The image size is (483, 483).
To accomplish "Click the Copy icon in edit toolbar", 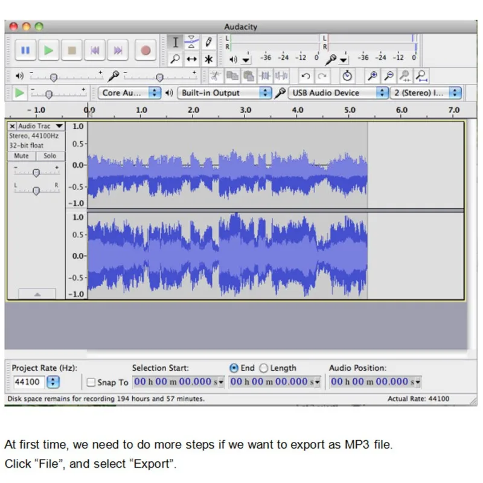I will [x=232, y=75].
